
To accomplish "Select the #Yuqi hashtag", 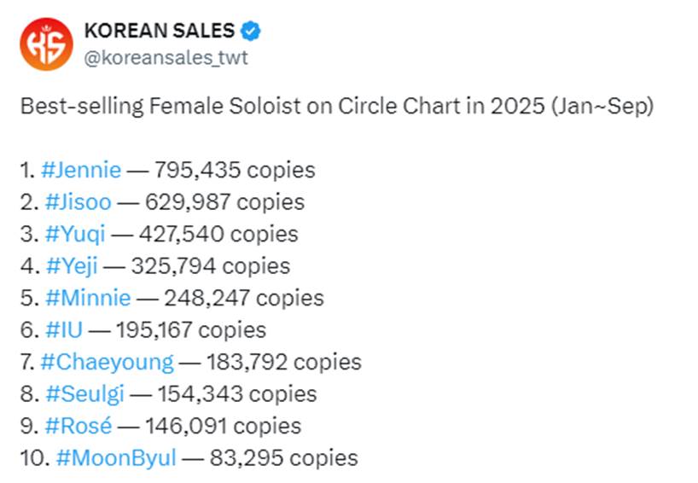I will pos(73,234).
